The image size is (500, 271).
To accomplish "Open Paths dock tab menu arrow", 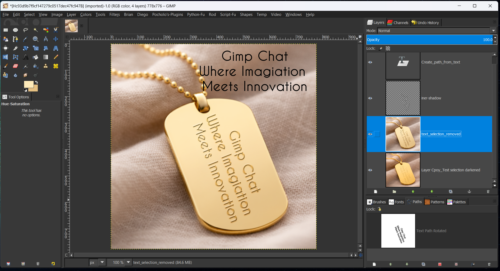I will coord(494,201).
